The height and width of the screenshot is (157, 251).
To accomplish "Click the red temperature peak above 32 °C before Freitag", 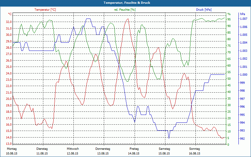I will pyautogui.click(x=128, y=19).
